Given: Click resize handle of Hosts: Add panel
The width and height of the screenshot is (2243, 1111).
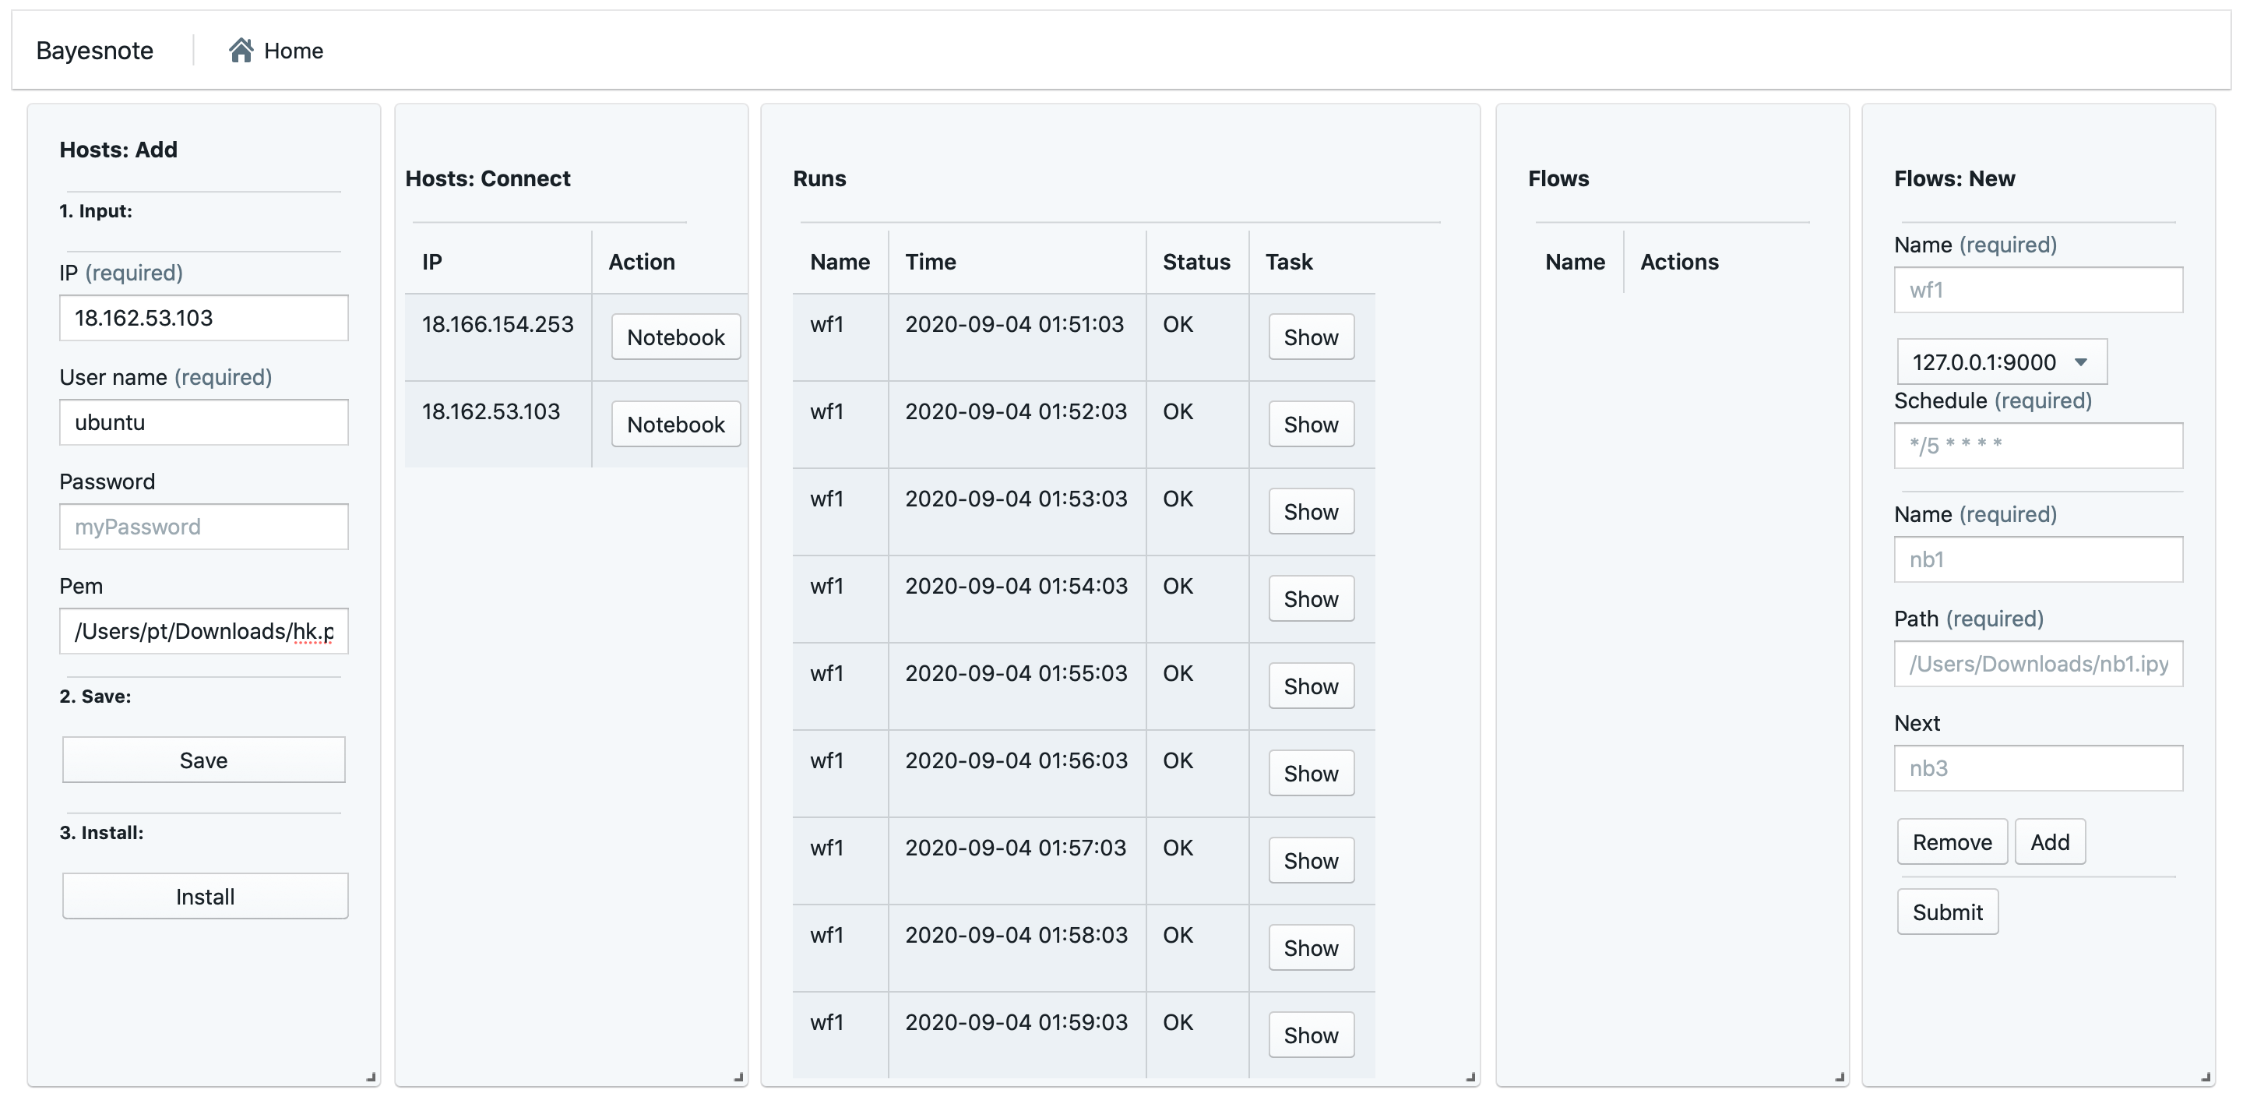Looking at the screenshot, I should 371,1077.
